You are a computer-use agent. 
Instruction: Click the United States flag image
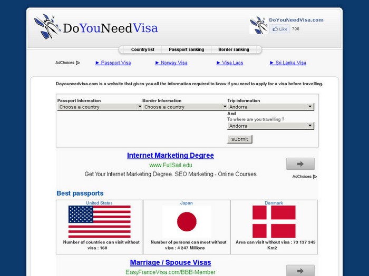tap(99, 222)
